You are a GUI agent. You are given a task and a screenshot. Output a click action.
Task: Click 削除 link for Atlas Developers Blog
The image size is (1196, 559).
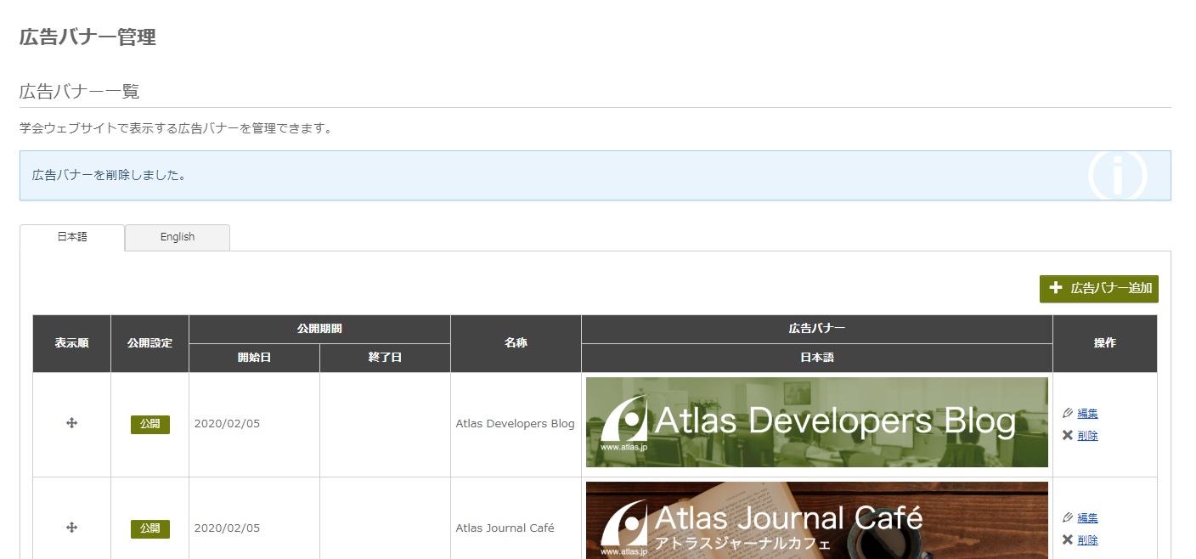pos(1087,436)
